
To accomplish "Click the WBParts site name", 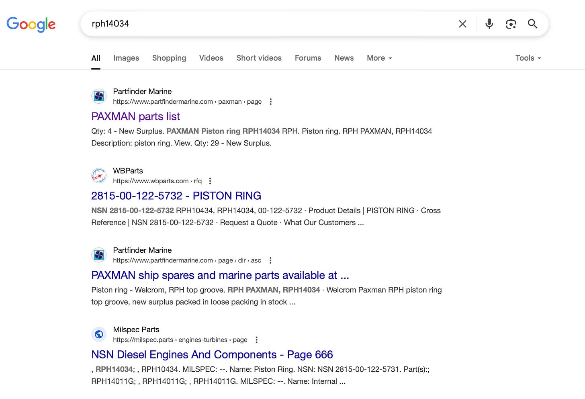I will tap(128, 171).
